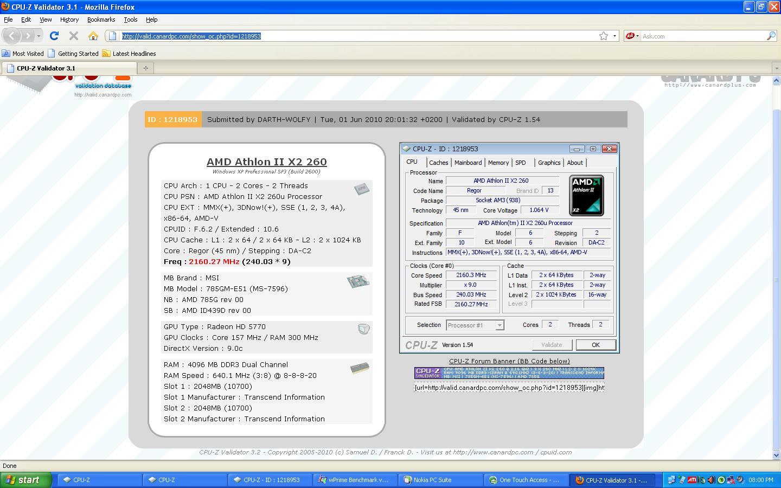The height and width of the screenshot is (488, 781).
Task: Go to the Home page icon
Action: pyautogui.click(x=93, y=36)
